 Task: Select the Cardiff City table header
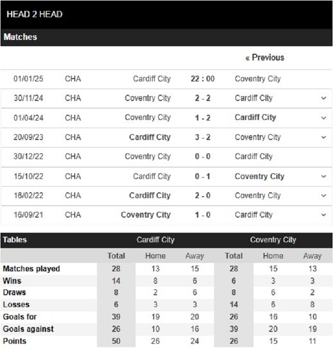click(156, 239)
